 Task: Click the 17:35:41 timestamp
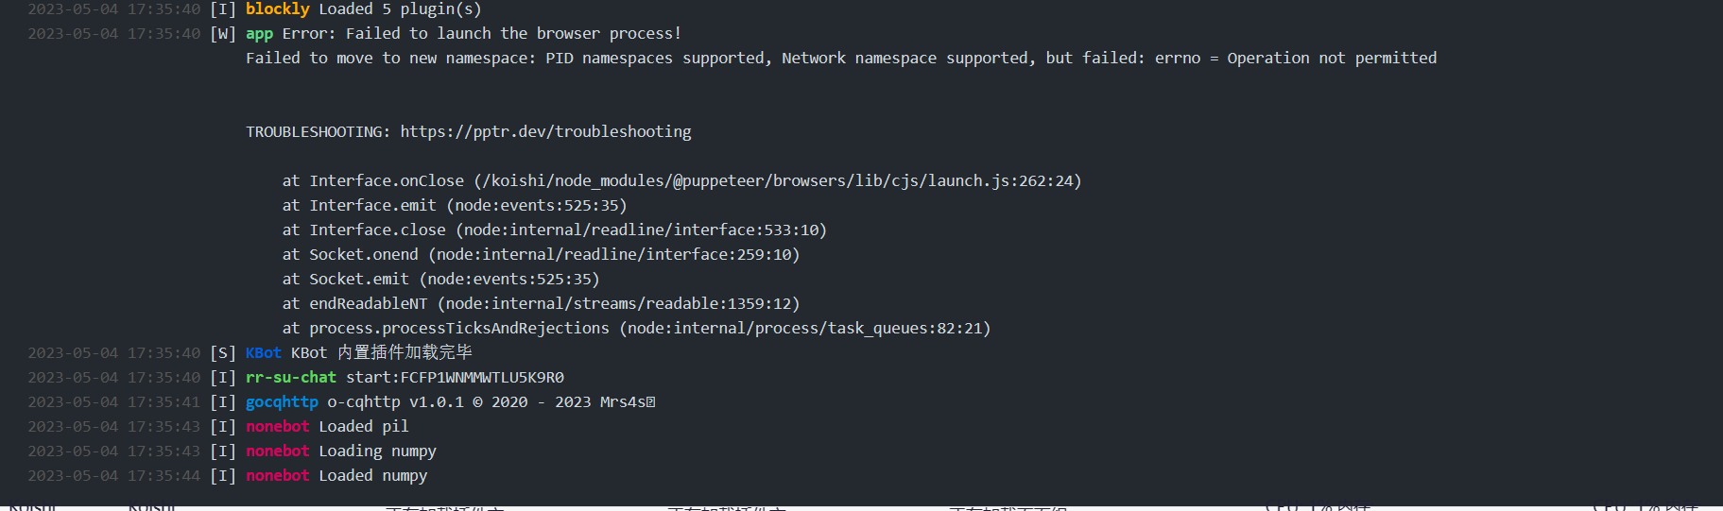pyautogui.click(x=164, y=401)
